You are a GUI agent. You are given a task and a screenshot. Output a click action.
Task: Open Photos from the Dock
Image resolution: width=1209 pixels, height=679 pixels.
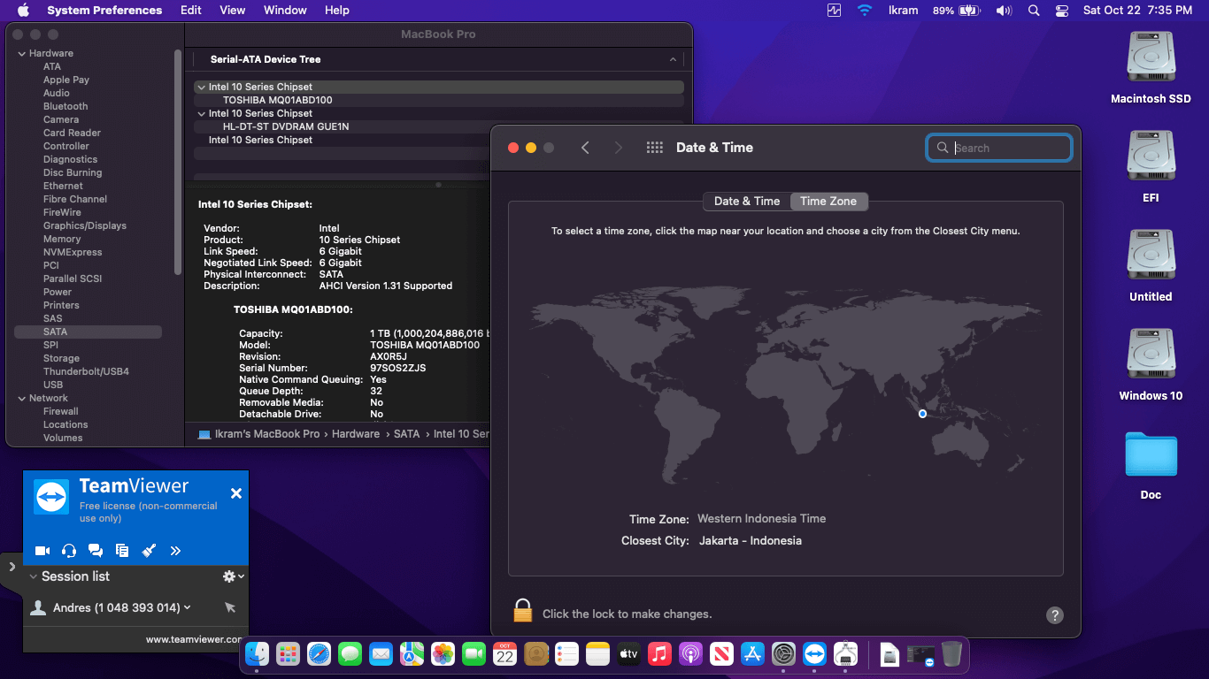point(443,654)
